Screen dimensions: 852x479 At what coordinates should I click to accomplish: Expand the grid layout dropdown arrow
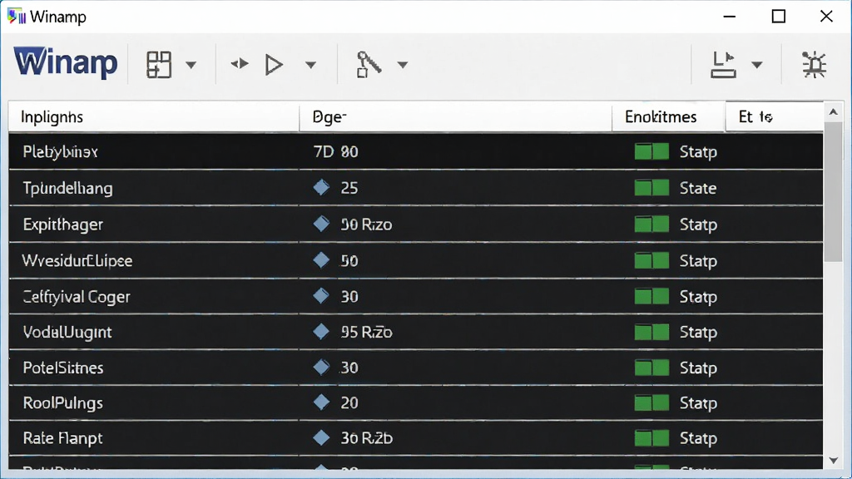pyautogui.click(x=191, y=65)
